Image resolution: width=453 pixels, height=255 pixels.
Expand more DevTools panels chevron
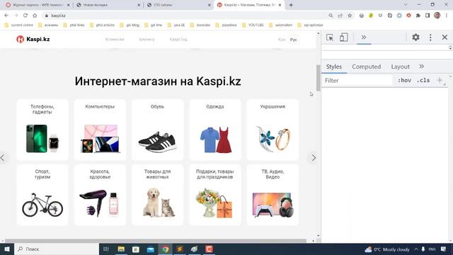tap(364, 38)
